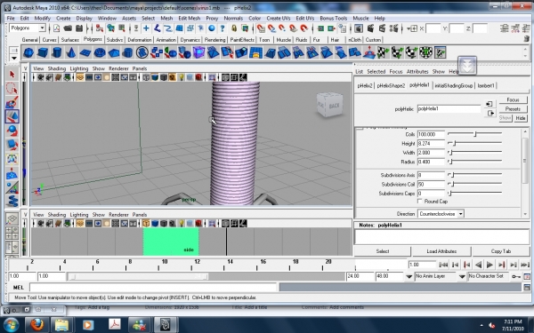Click the Load Attributes button
The width and height of the screenshot is (534, 333).
[441, 251]
